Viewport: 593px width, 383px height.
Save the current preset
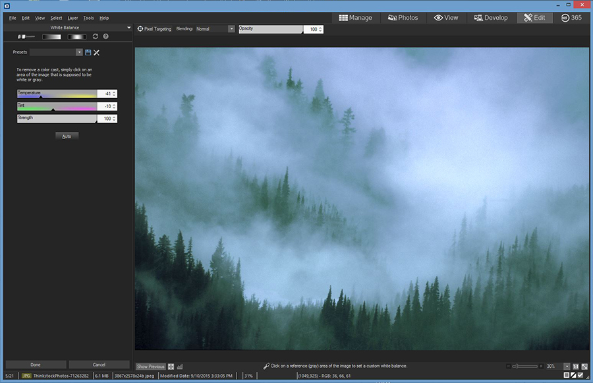[x=88, y=52]
